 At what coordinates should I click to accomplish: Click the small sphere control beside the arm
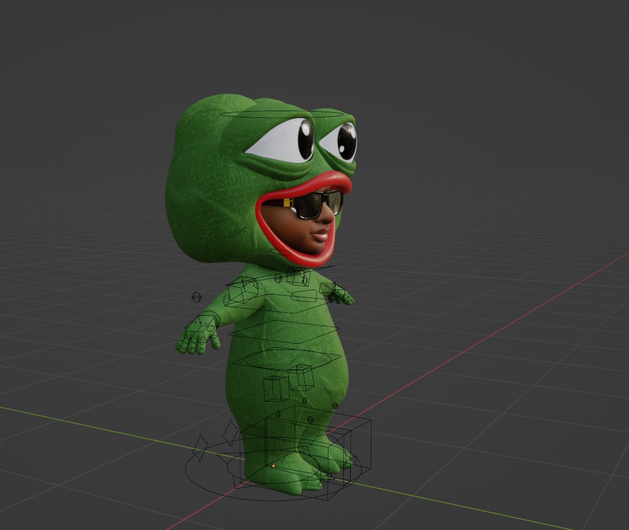point(196,297)
